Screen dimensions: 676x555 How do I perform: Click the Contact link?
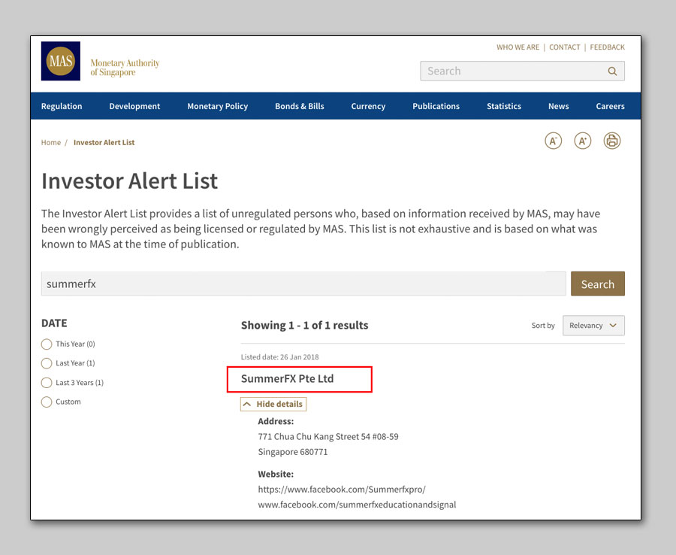(564, 47)
